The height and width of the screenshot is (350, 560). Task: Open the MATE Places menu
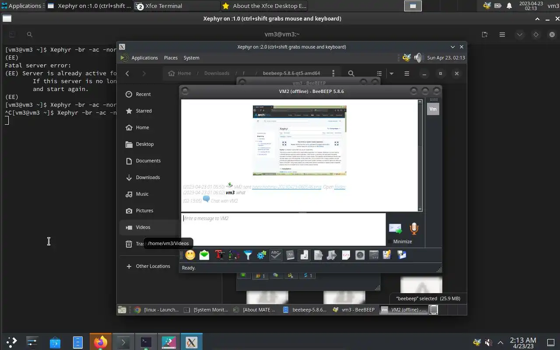(171, 58)
